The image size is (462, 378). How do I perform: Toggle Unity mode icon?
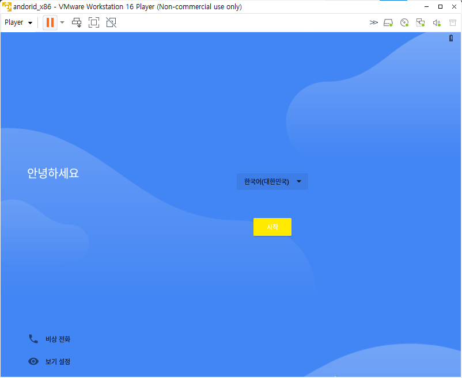111,22
